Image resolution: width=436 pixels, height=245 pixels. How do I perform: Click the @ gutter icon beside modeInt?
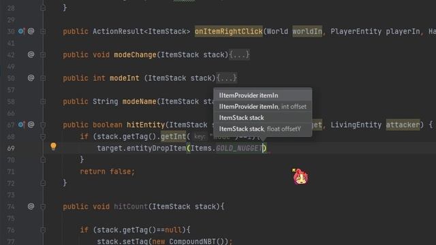pos(31,78)
